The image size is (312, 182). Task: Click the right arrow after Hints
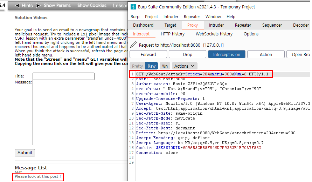(x=38, y=6)
